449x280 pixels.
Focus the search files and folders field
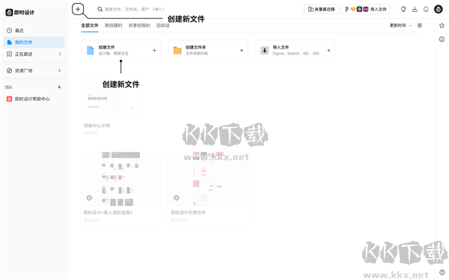pyautogui.click(x=134, y=10)
